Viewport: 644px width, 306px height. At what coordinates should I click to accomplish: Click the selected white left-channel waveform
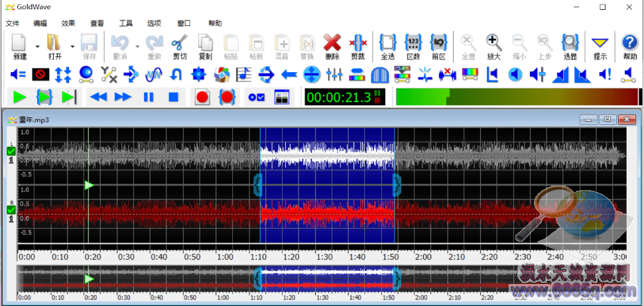328,156
